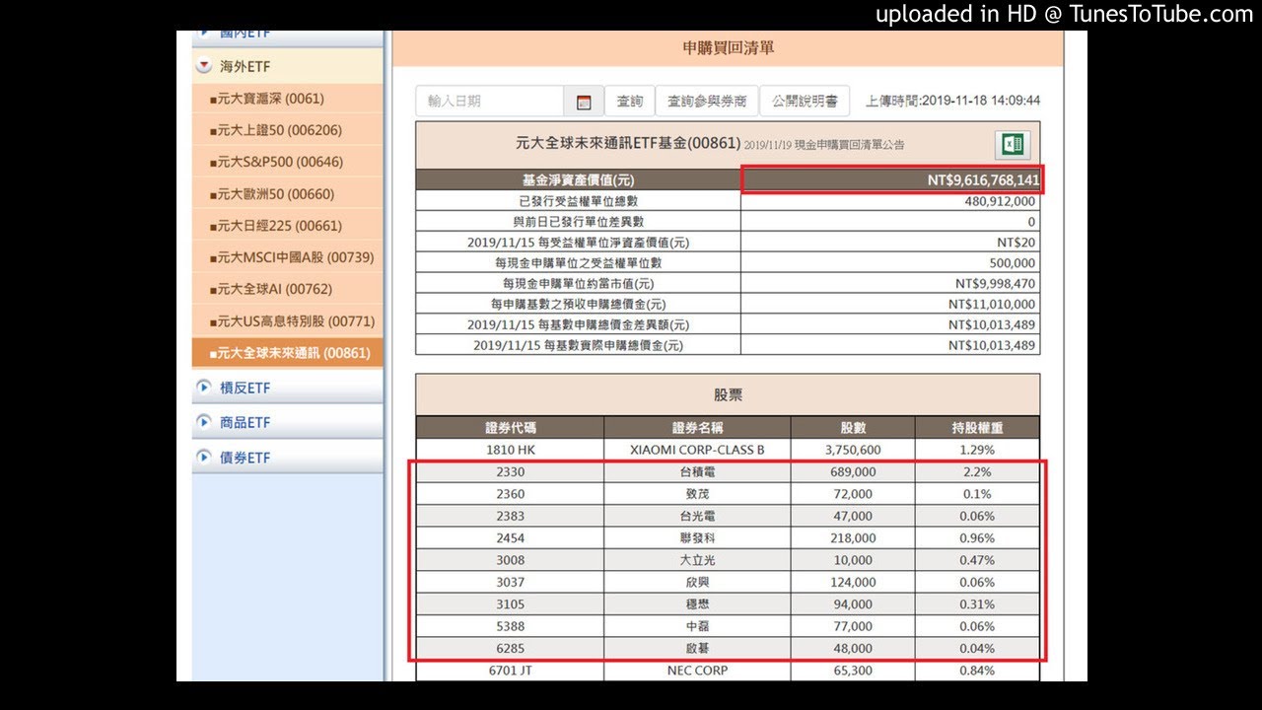Click the 證券代碼 column header
1262x710 pixels.
click(x=510, y=428)
